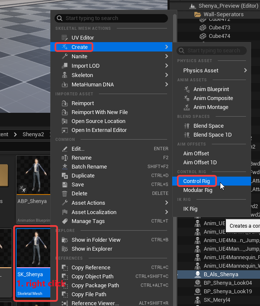The image size is (260, 306).
Task: Expand the Nanite submenu arrow
Action: click(x=166, y=57)
